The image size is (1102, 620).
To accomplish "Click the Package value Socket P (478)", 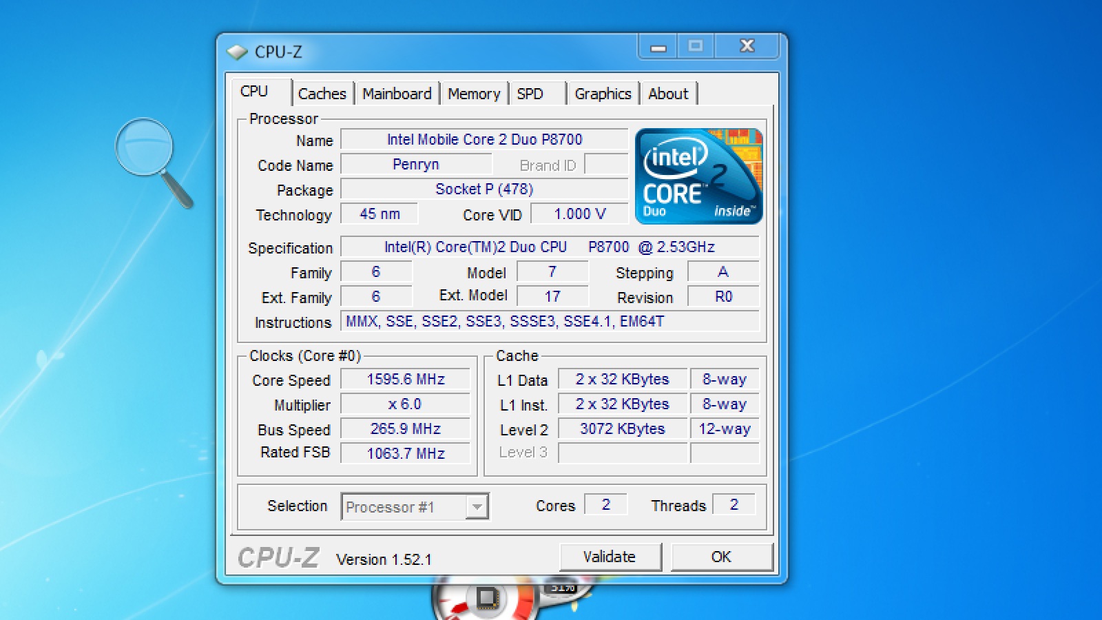I will click(484, 189).
